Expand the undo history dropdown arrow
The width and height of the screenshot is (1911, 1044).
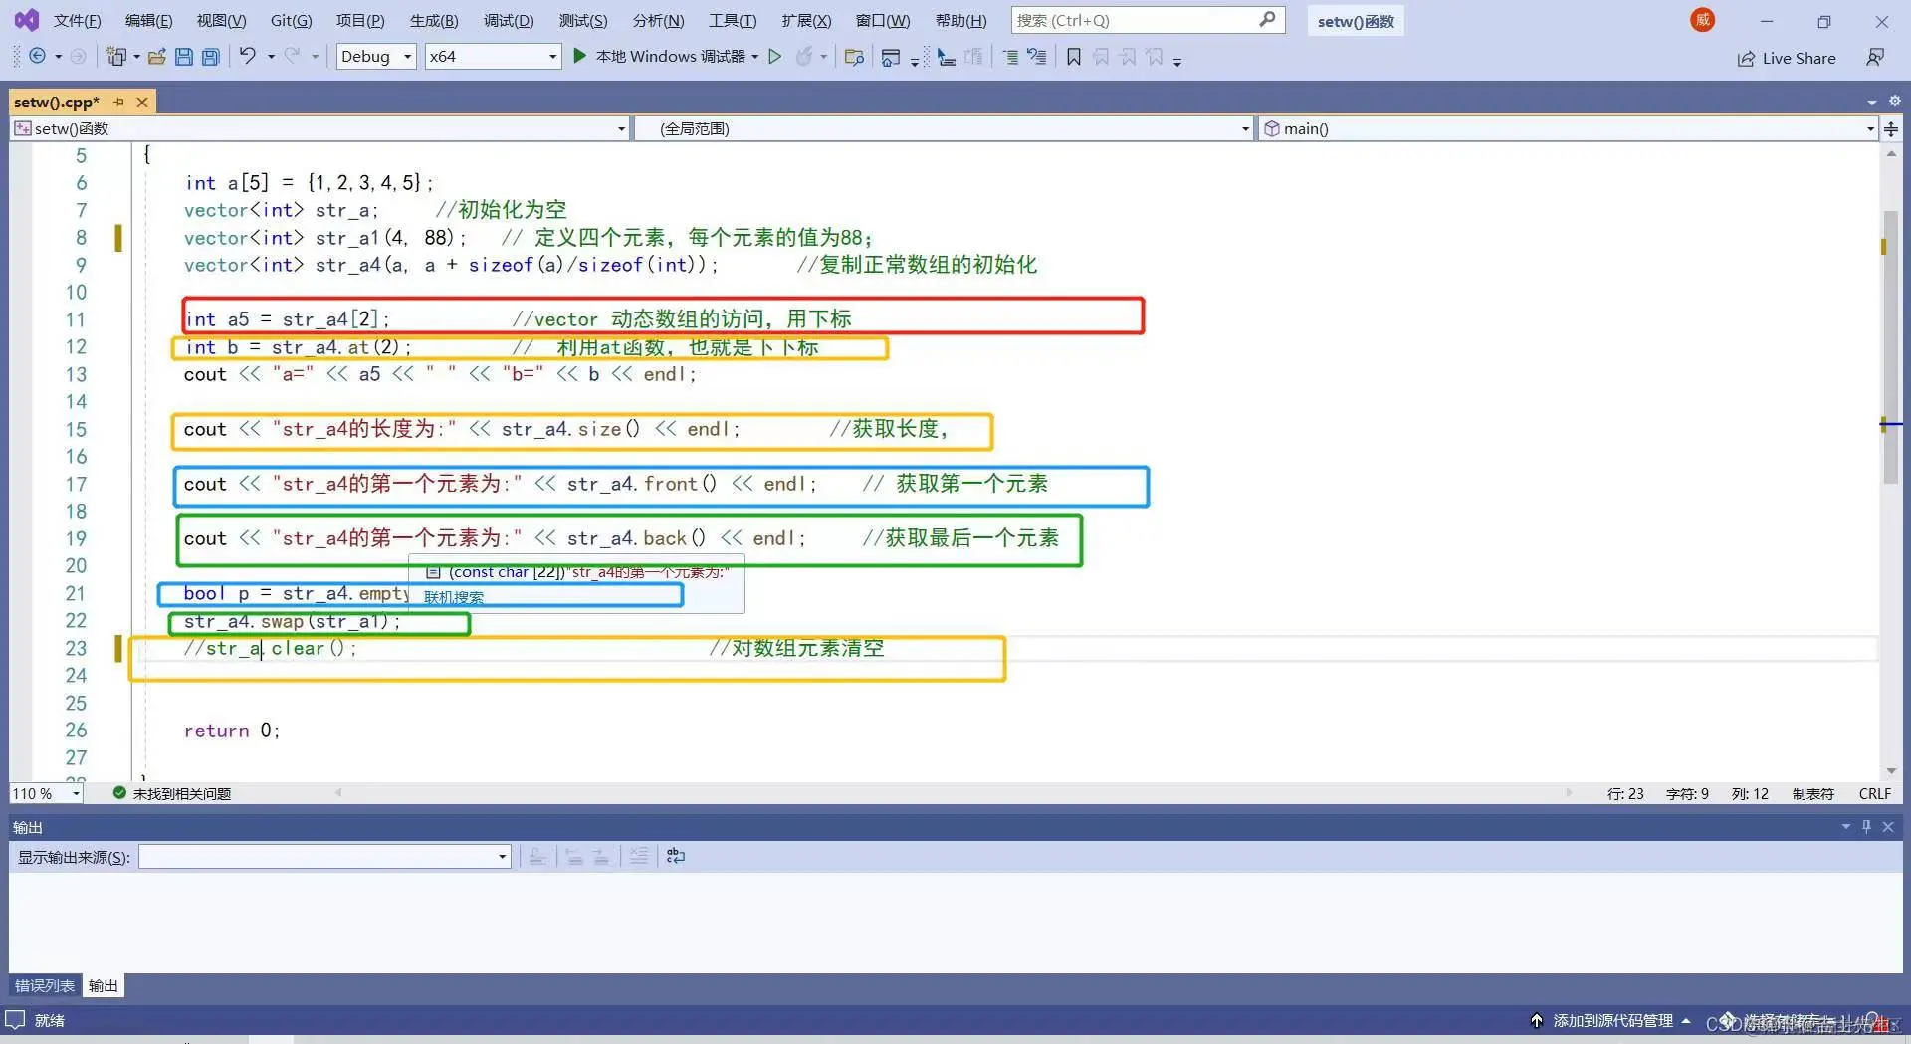pos(271,57)
